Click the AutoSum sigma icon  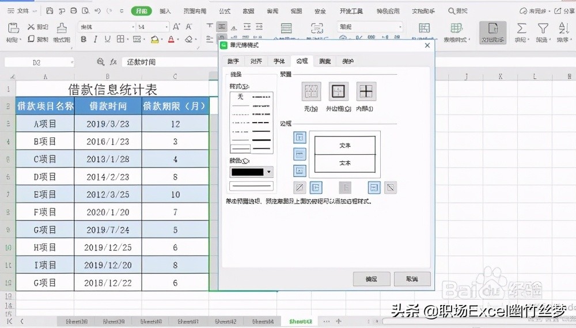click(x=521, y=28)
